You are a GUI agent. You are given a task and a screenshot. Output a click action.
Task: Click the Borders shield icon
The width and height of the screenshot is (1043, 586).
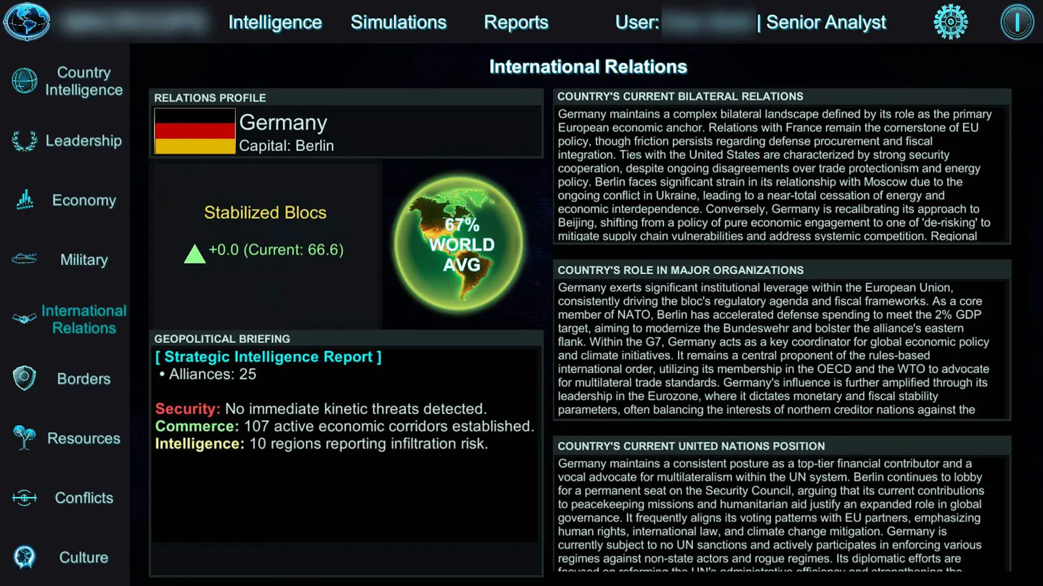[25, 378]
